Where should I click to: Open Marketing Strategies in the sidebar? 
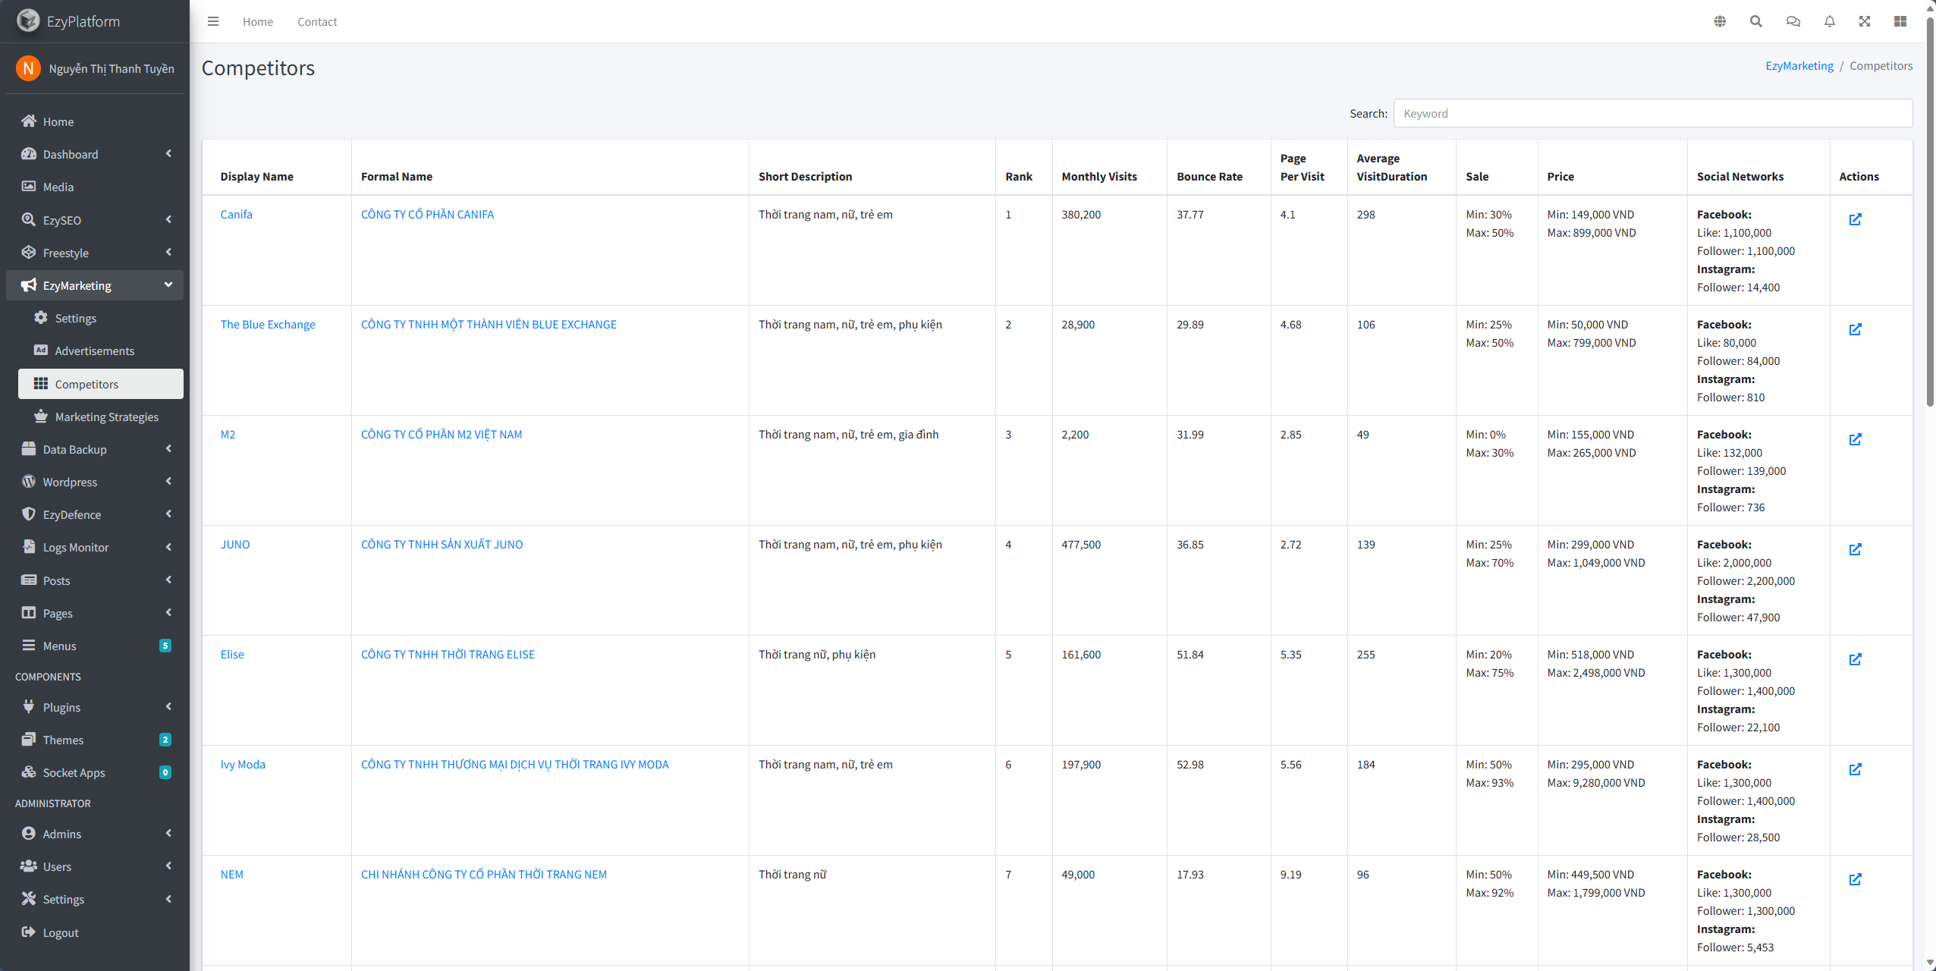click(101, 416)
